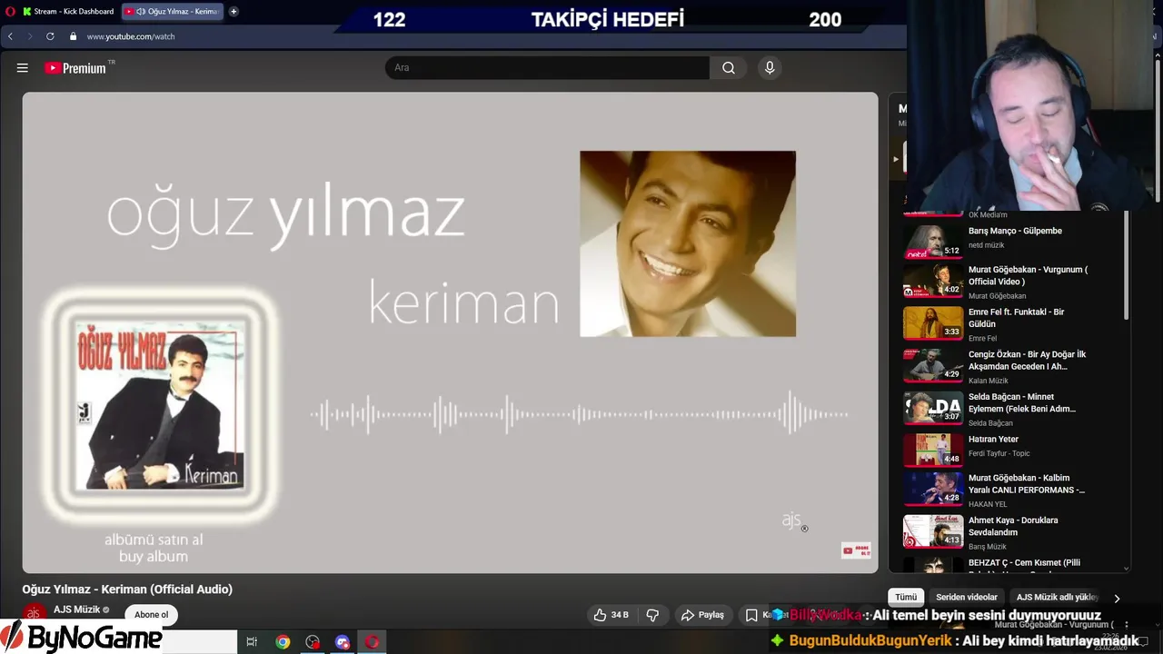Play Emre Fel ft. Funktakl thumbnail

point(933,322)
